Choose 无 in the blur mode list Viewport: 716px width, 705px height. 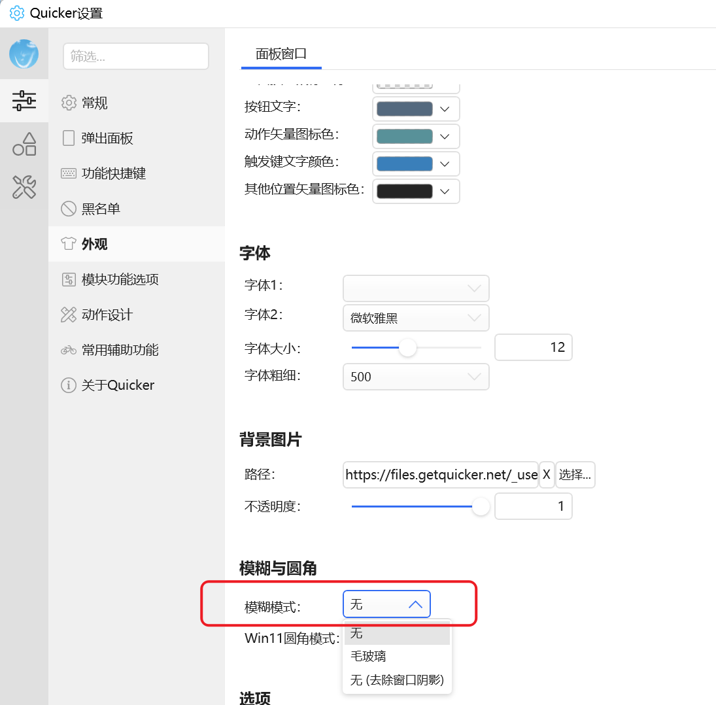(x=398, y=633)
